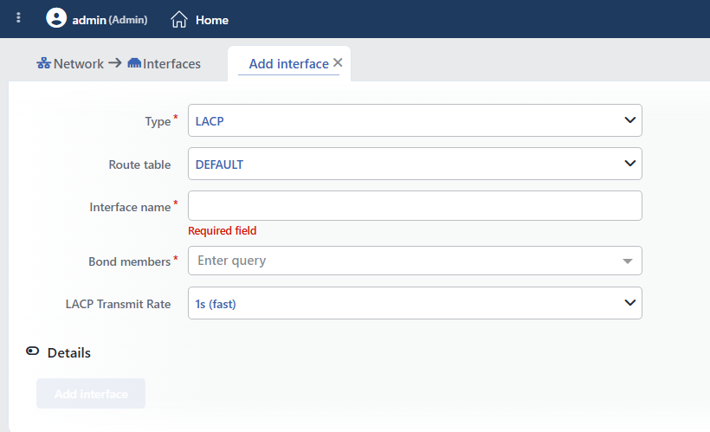Open the Type dropdown showing LACP

(x=415, y=120)
